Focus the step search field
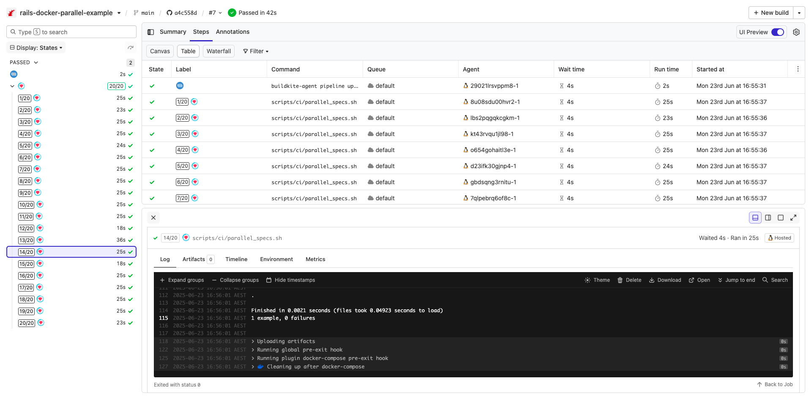809x398 pixels. point(71,32)
